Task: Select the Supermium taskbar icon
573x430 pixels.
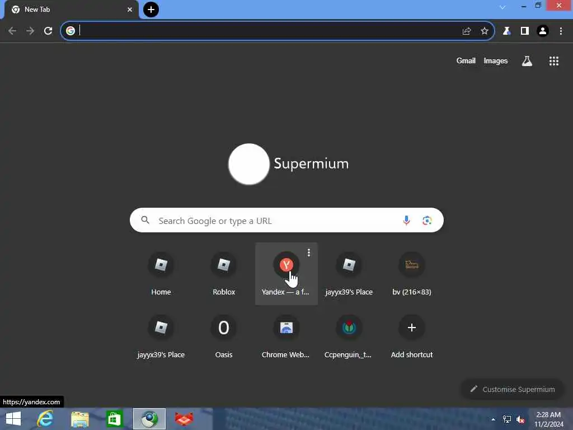Action: tap(149, 419)
